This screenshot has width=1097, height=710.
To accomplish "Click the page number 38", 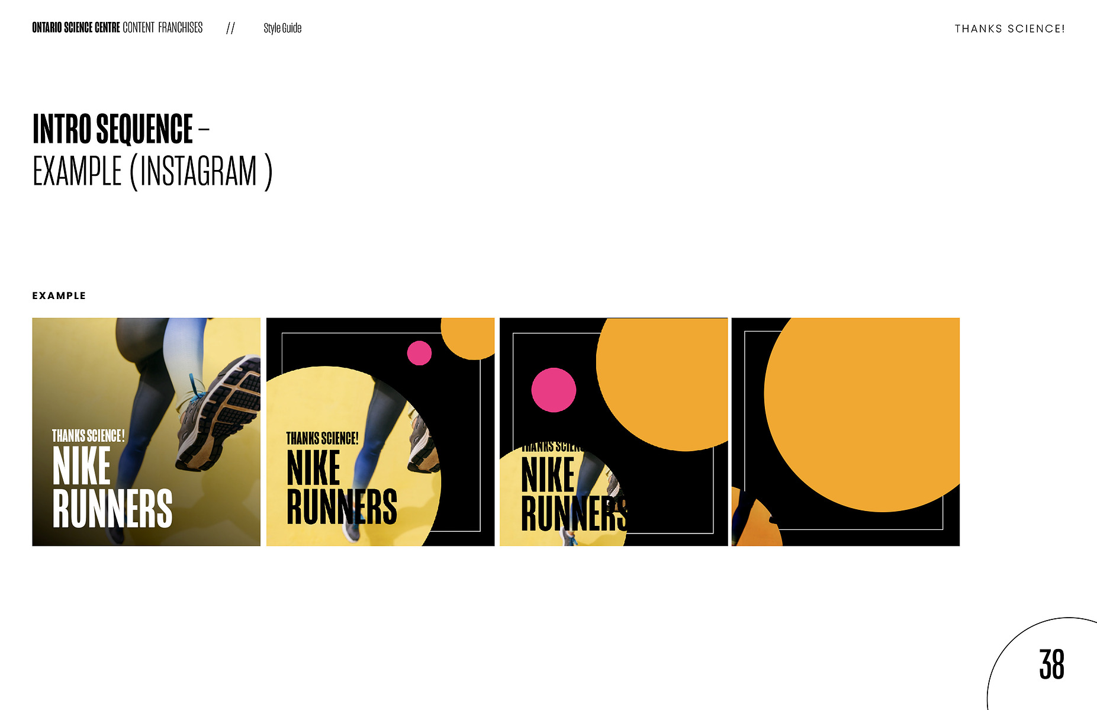I will click(x=1051, y=664).
